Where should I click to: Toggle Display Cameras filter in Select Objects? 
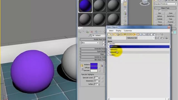[118, 34]
